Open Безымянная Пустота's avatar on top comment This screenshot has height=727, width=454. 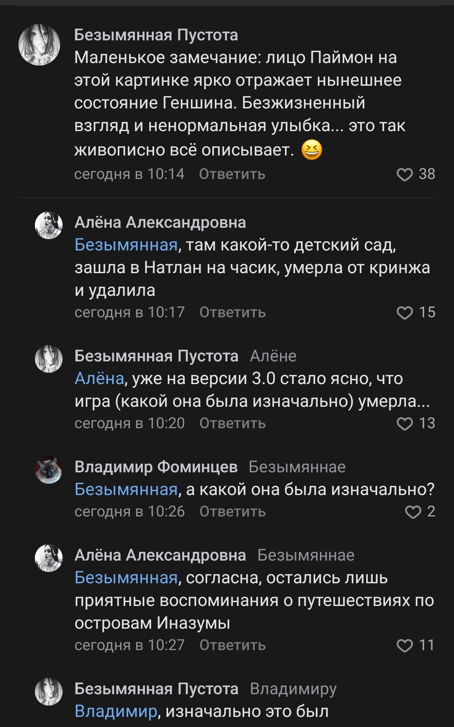click(x=40, y=45)
